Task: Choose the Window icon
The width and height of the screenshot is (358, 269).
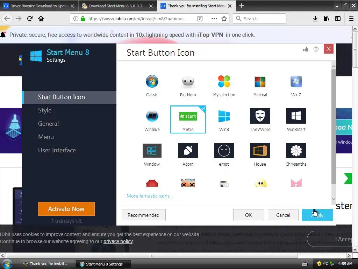Action: pyautogui.click(x=152, y=155)
